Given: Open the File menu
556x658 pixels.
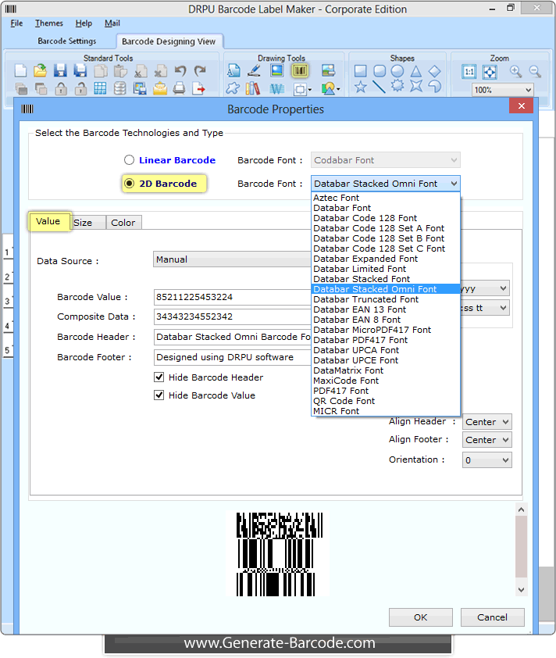Looking at the screenshot, I should [16, 23].
